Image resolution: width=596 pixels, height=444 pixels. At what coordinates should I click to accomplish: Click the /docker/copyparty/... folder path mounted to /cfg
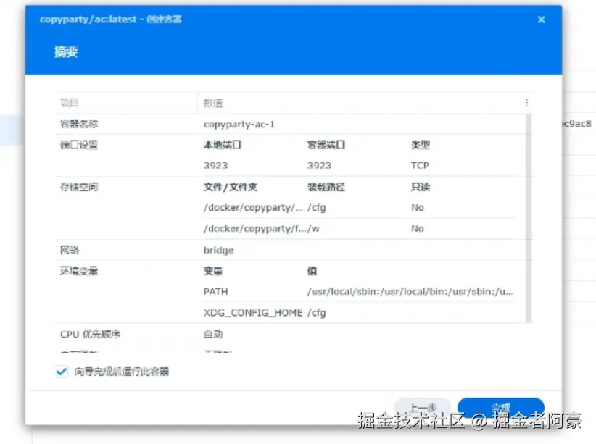click(253, 207)
